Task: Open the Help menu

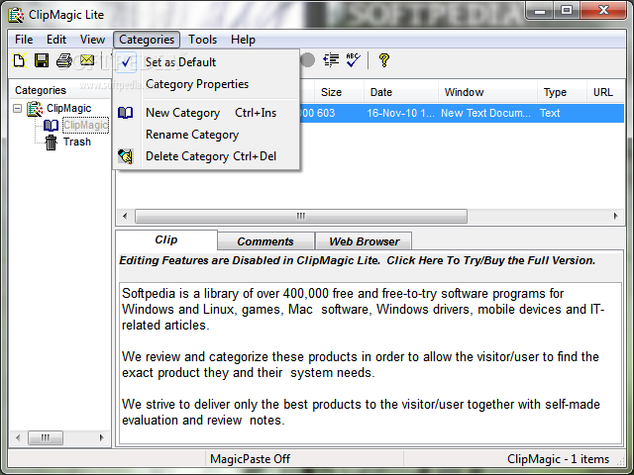Action: (243, 40)
